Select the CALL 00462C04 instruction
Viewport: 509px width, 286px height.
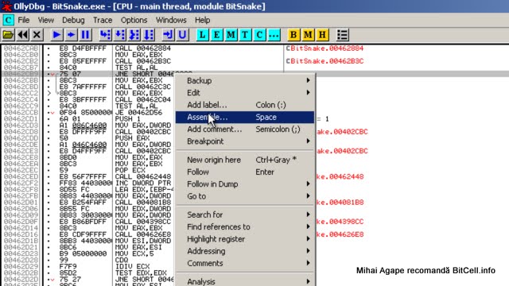143,99
